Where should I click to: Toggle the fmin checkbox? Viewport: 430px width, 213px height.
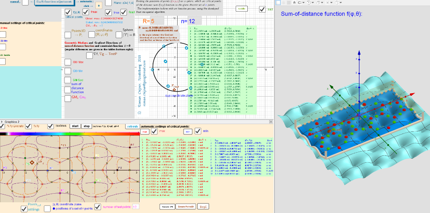tap(109, 12)
